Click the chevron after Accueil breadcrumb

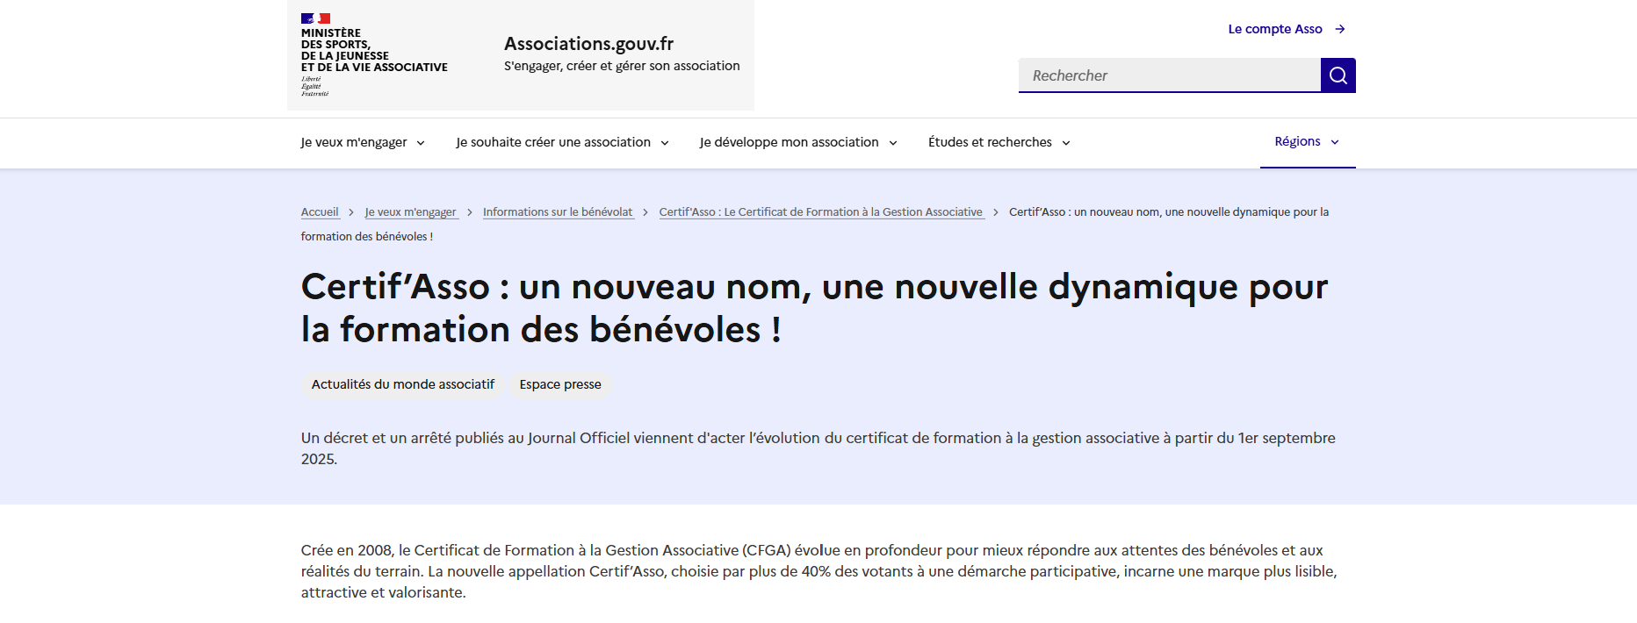[x=351, y=212]
